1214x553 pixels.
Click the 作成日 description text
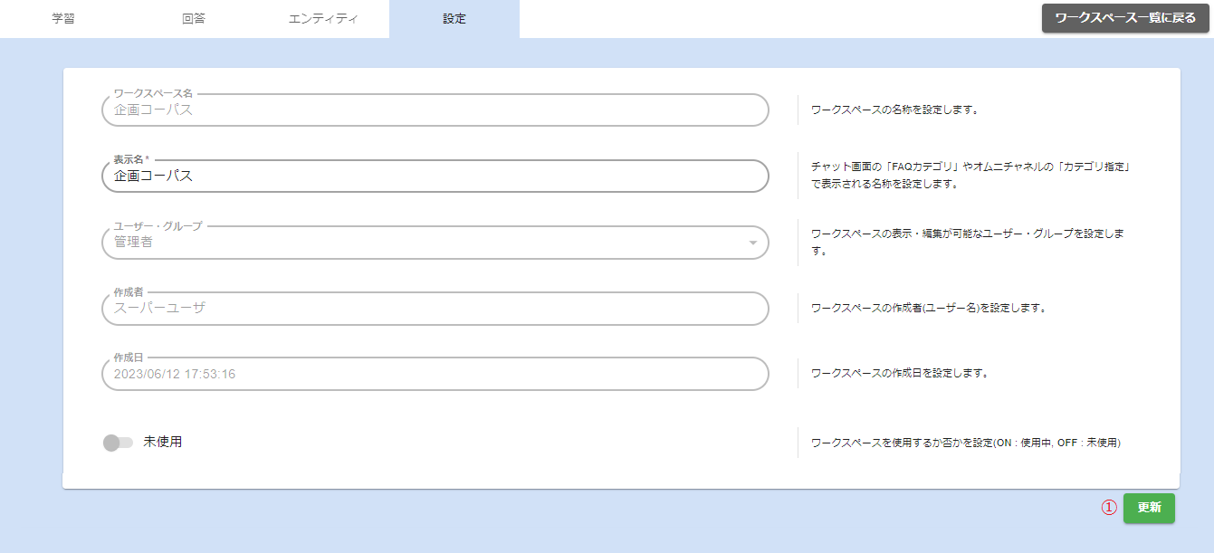(899, 373)
